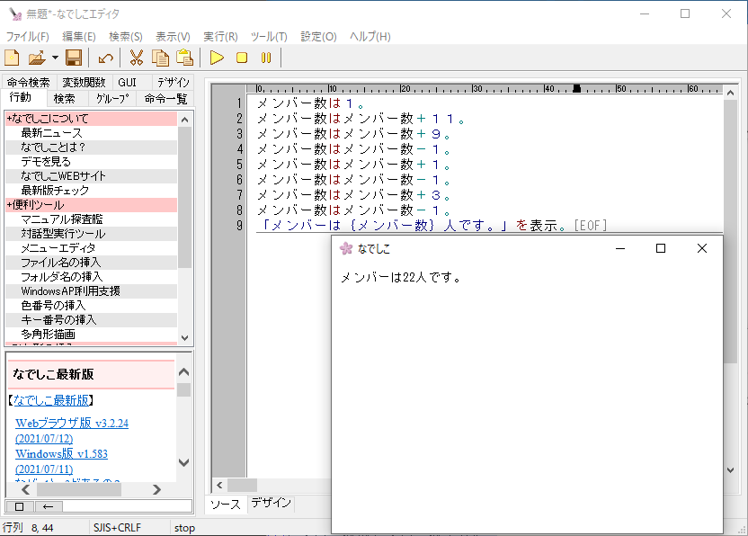The width and height of the screenshot is (748, 536).
Task: Switch to the デザイン tab below editor
Action: coord(271,504)
